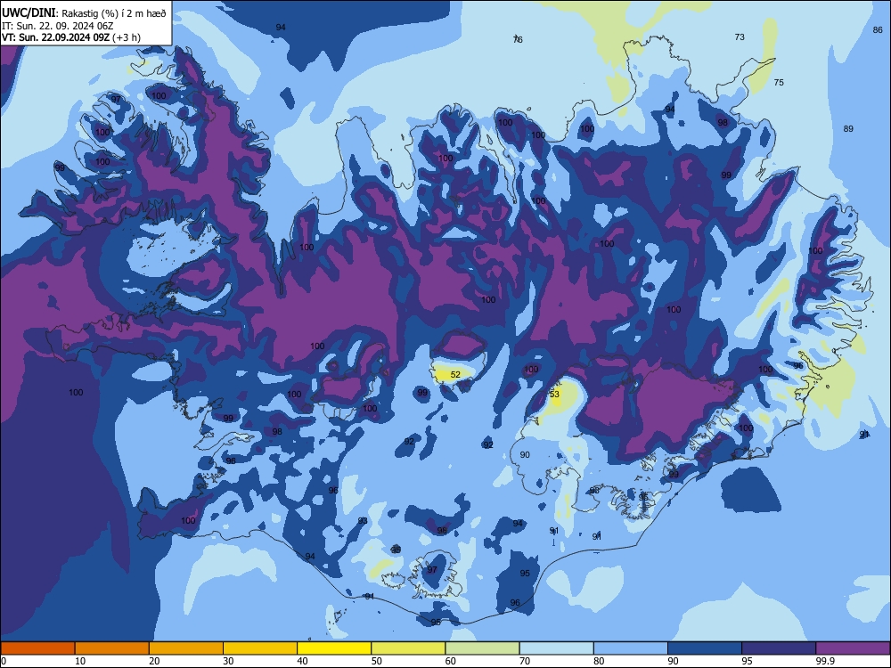The image size is (891, 668).
Task: Click the 53 humidity value on the map
Action: pyautogui.click(x=554, y=394)
